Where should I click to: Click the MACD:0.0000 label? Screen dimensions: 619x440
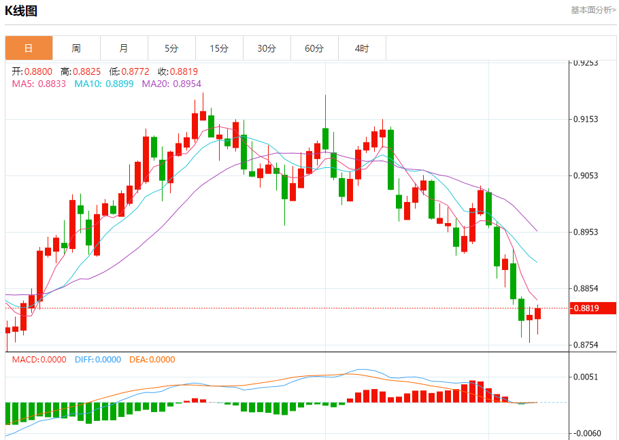[x=39, y=360]
